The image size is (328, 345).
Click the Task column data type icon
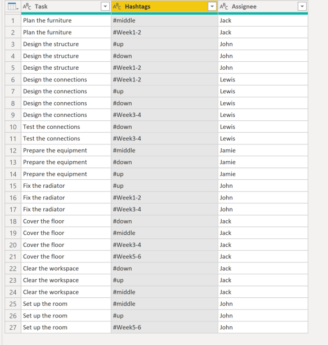point(27,7)
